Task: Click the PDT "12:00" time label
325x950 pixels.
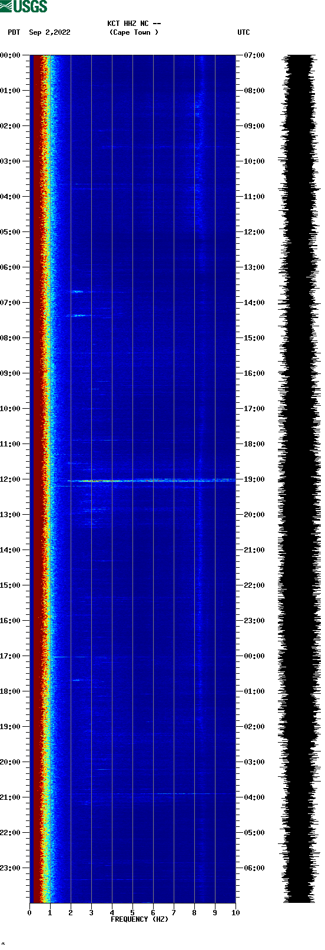Action: pyautogui.click(x=10, y=479)
